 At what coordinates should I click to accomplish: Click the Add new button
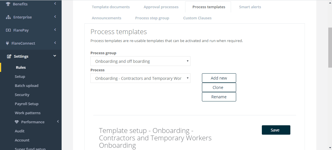tap(219, 78)
